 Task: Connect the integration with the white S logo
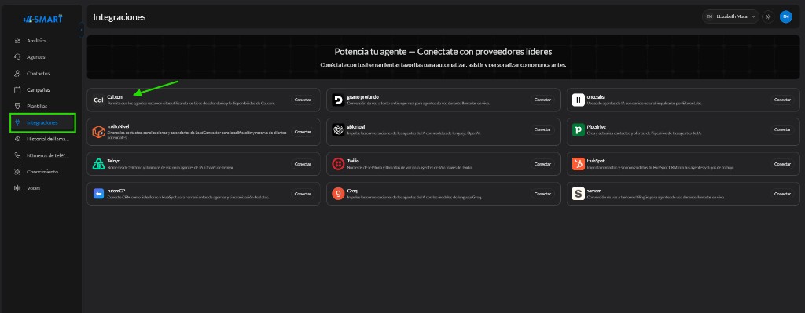tap(782, 194)
